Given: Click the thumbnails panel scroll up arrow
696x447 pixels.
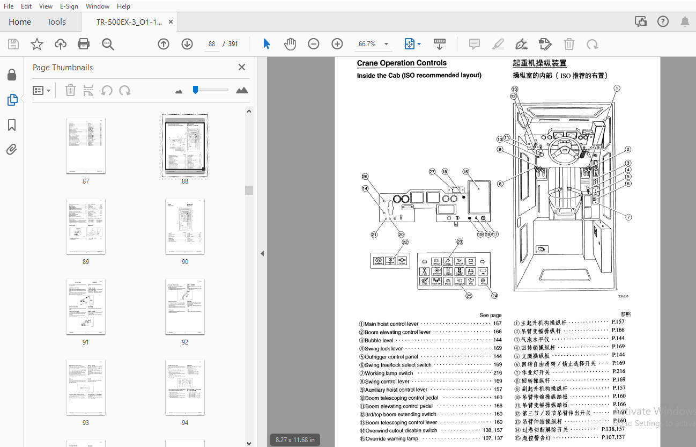Looking at the screenshot, I should point(248,111).
